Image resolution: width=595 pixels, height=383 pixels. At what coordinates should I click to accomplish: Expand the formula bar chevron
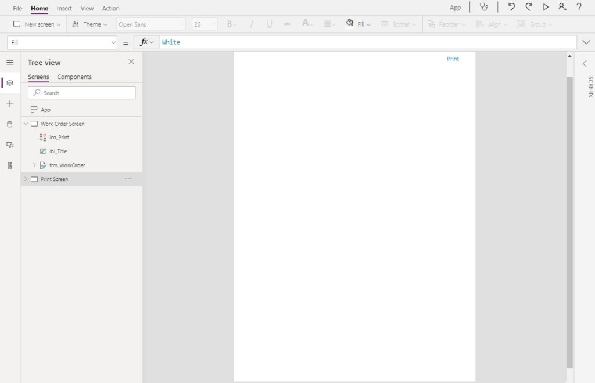pos(586,42)
